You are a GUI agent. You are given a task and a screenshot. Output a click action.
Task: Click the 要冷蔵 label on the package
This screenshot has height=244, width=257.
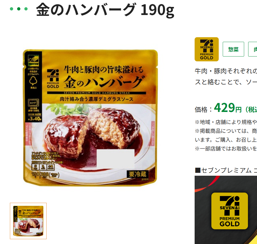click(137, 174)
